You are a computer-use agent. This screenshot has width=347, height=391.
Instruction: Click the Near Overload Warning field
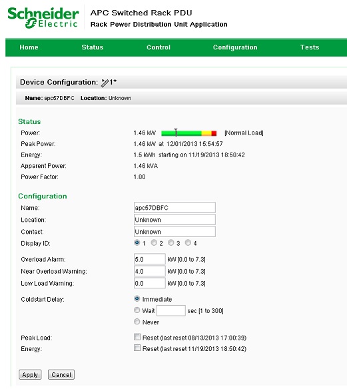coord(150,271)
